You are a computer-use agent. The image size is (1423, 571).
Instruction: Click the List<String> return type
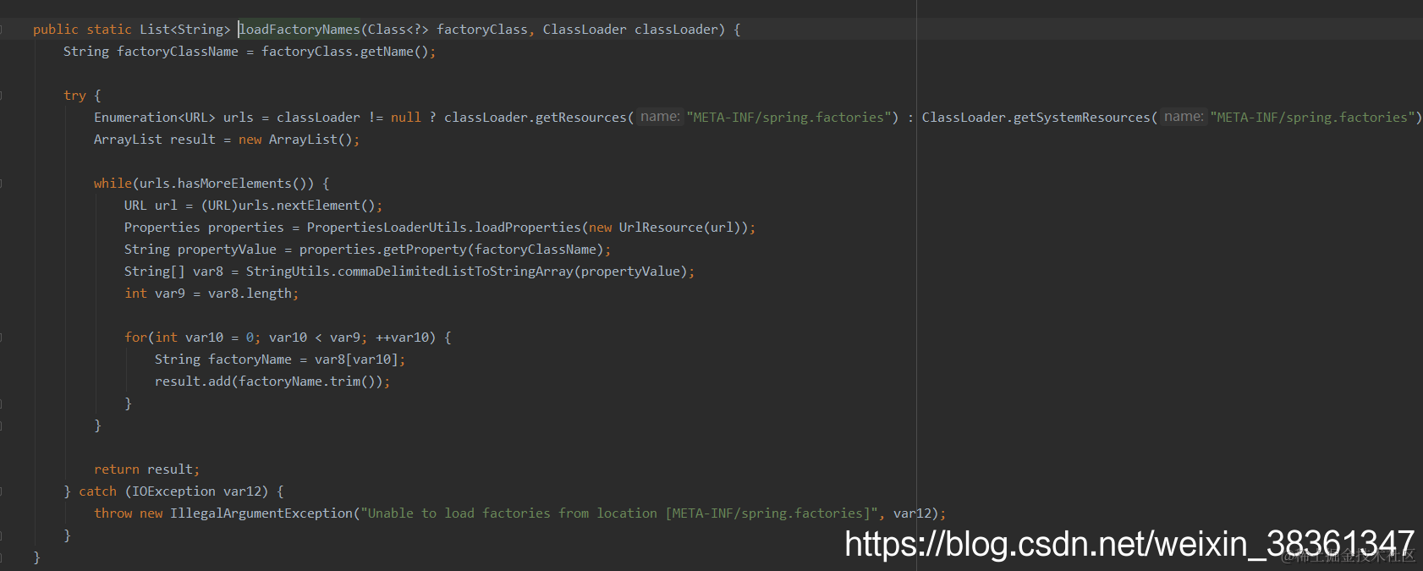pos(185,30)
